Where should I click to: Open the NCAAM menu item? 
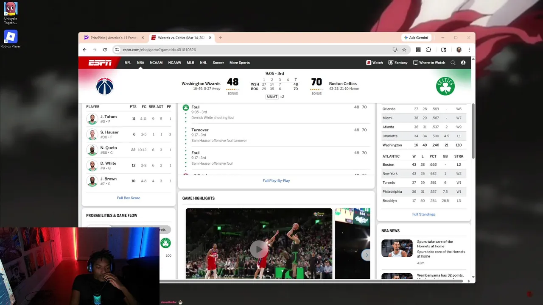pos(156,63)
